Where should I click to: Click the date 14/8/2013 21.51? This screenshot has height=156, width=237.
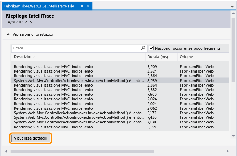(x=20, y=22)
